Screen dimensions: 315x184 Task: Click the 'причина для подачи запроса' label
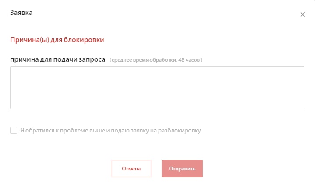click(58, 59)
